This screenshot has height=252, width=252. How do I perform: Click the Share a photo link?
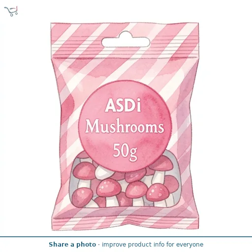[x=72, y=245]
